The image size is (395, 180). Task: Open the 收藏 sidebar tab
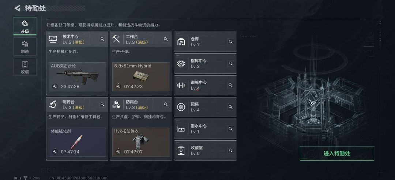tap(25, 67)
